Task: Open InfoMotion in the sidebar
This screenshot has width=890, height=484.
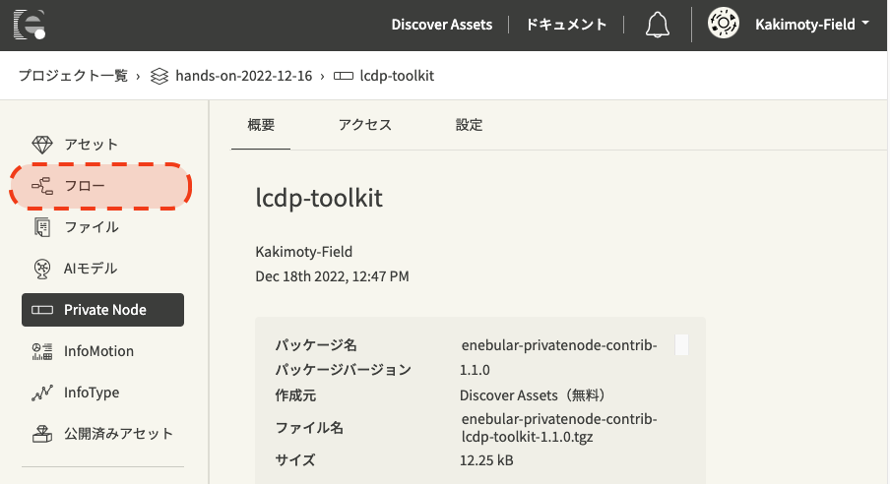Action: pos(102,351)
